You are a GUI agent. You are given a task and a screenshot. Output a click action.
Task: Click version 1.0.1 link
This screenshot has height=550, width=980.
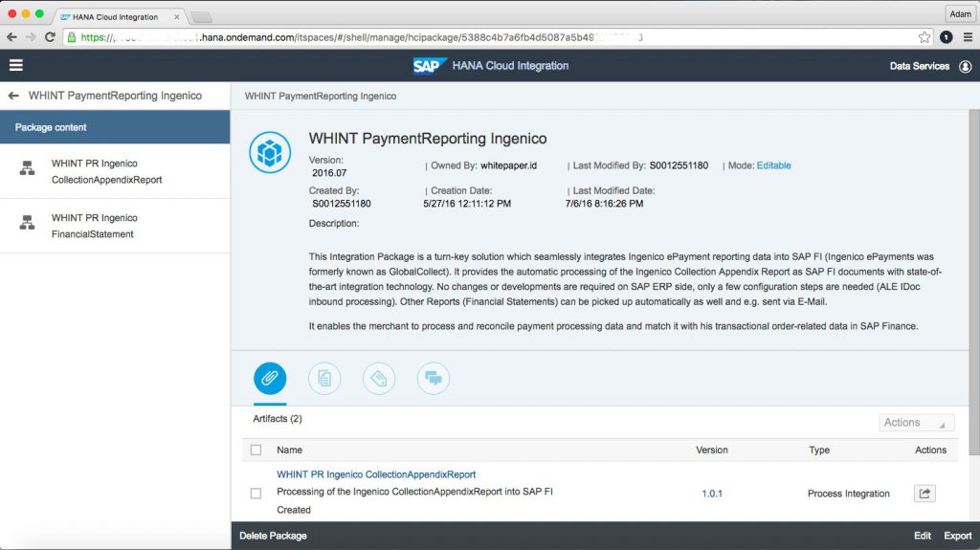(x=712, y=494)
